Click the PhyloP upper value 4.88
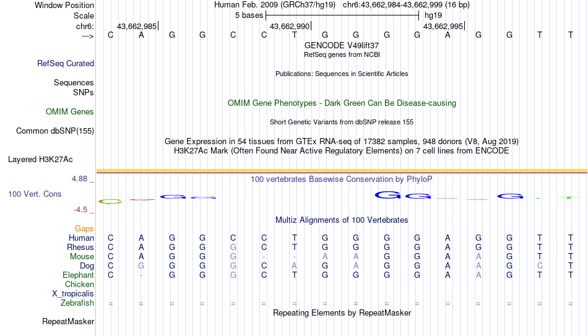This screenshot has height=336, width=588. 79,179
